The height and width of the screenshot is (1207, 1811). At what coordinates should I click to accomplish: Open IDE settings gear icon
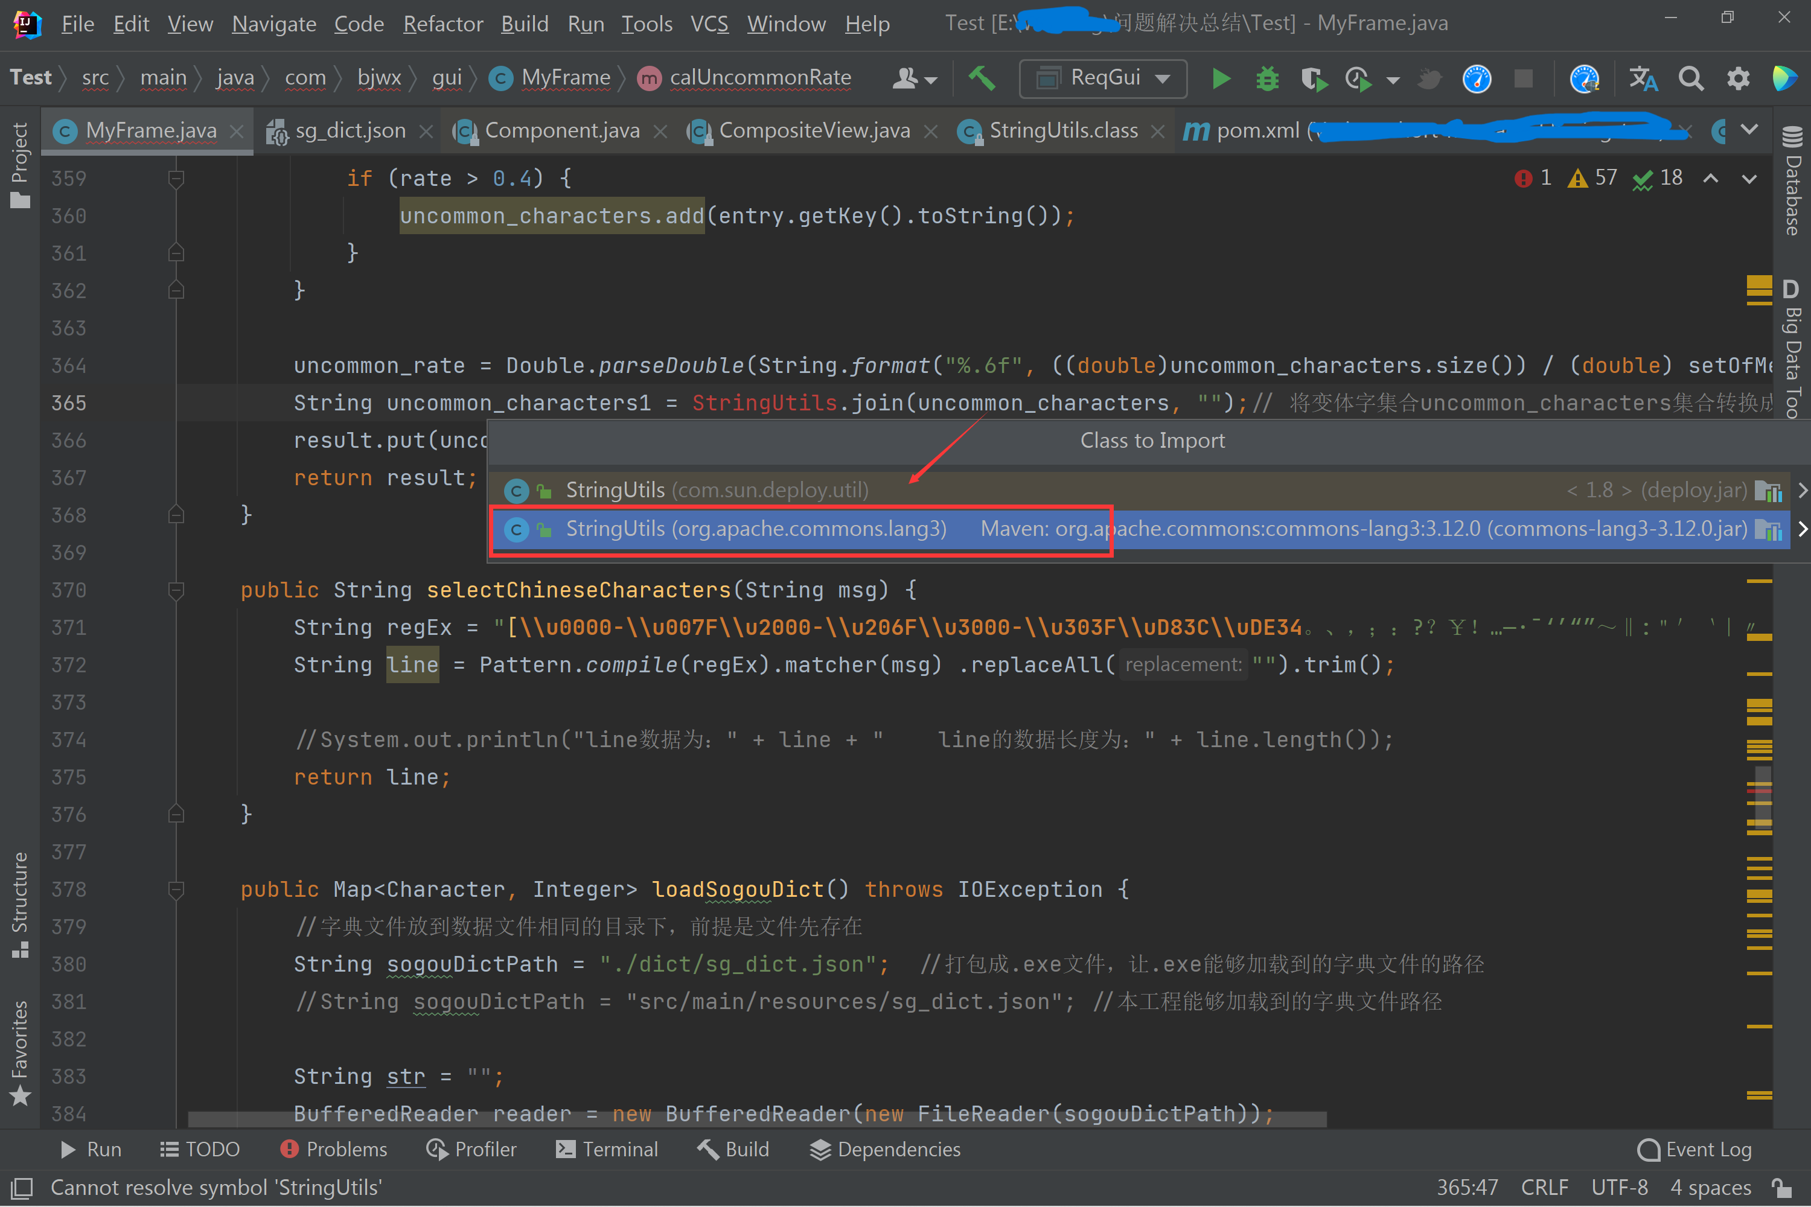point(1738,78)
